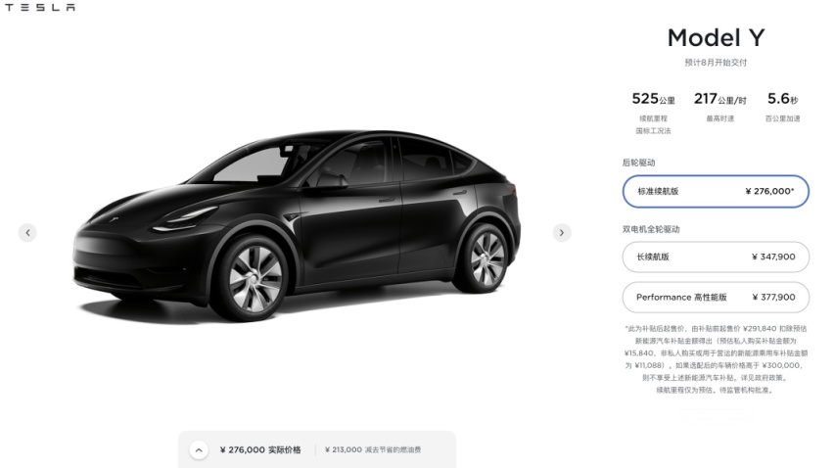Image resolution: width=834 pixels, height=468 pixels.
Task: Expand price details with up chevron
Action: (x=199, y=450)
